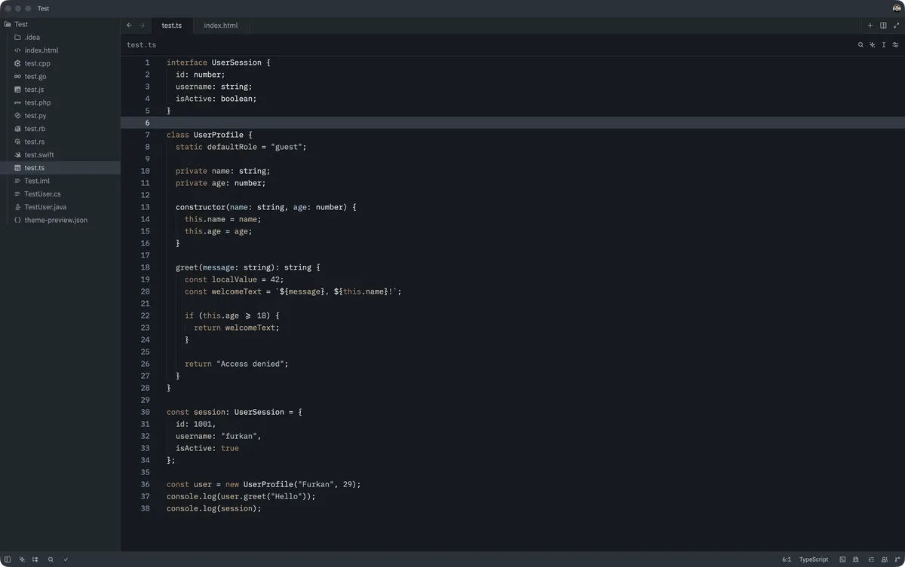905x567 pixels.
Task: Switch to the index.html tab
Action: (221, 26)
